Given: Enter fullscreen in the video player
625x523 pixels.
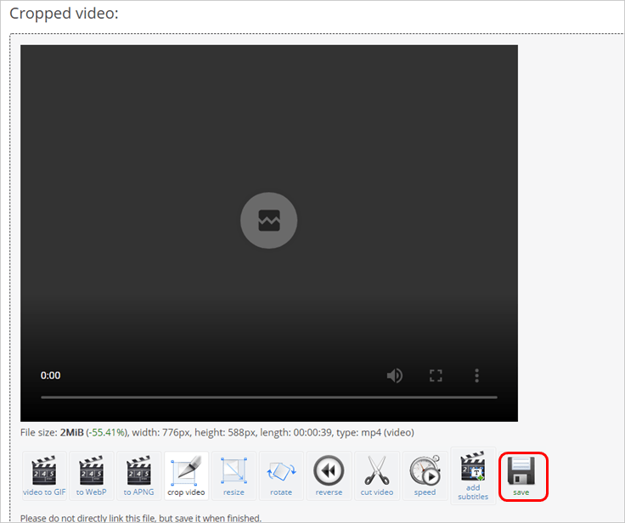Looking at the screenshot, I should (436, 375).
